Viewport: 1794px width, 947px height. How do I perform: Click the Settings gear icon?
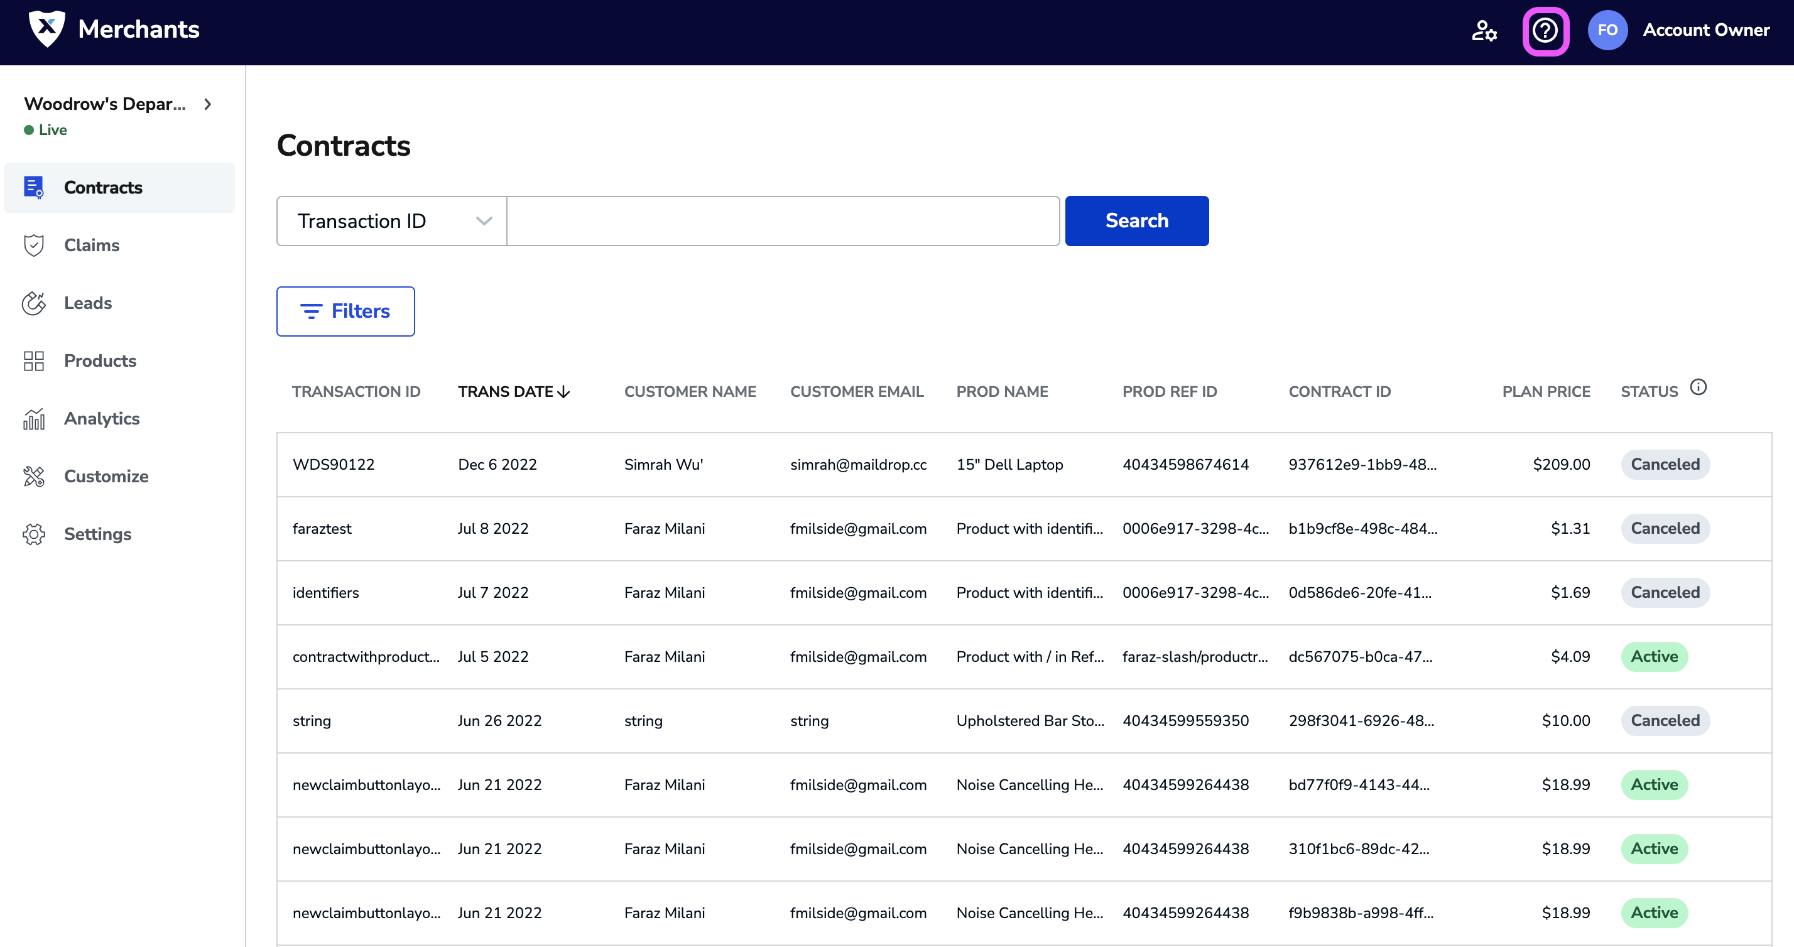[x=33, y=534]
